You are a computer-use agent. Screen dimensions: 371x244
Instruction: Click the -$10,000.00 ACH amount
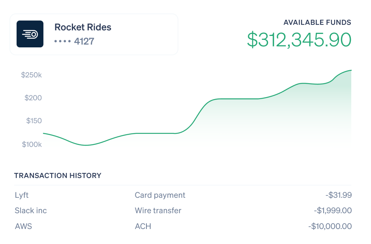point(330,226)
